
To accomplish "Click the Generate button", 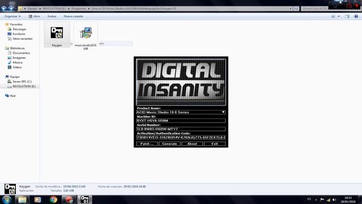I will 170,144.
